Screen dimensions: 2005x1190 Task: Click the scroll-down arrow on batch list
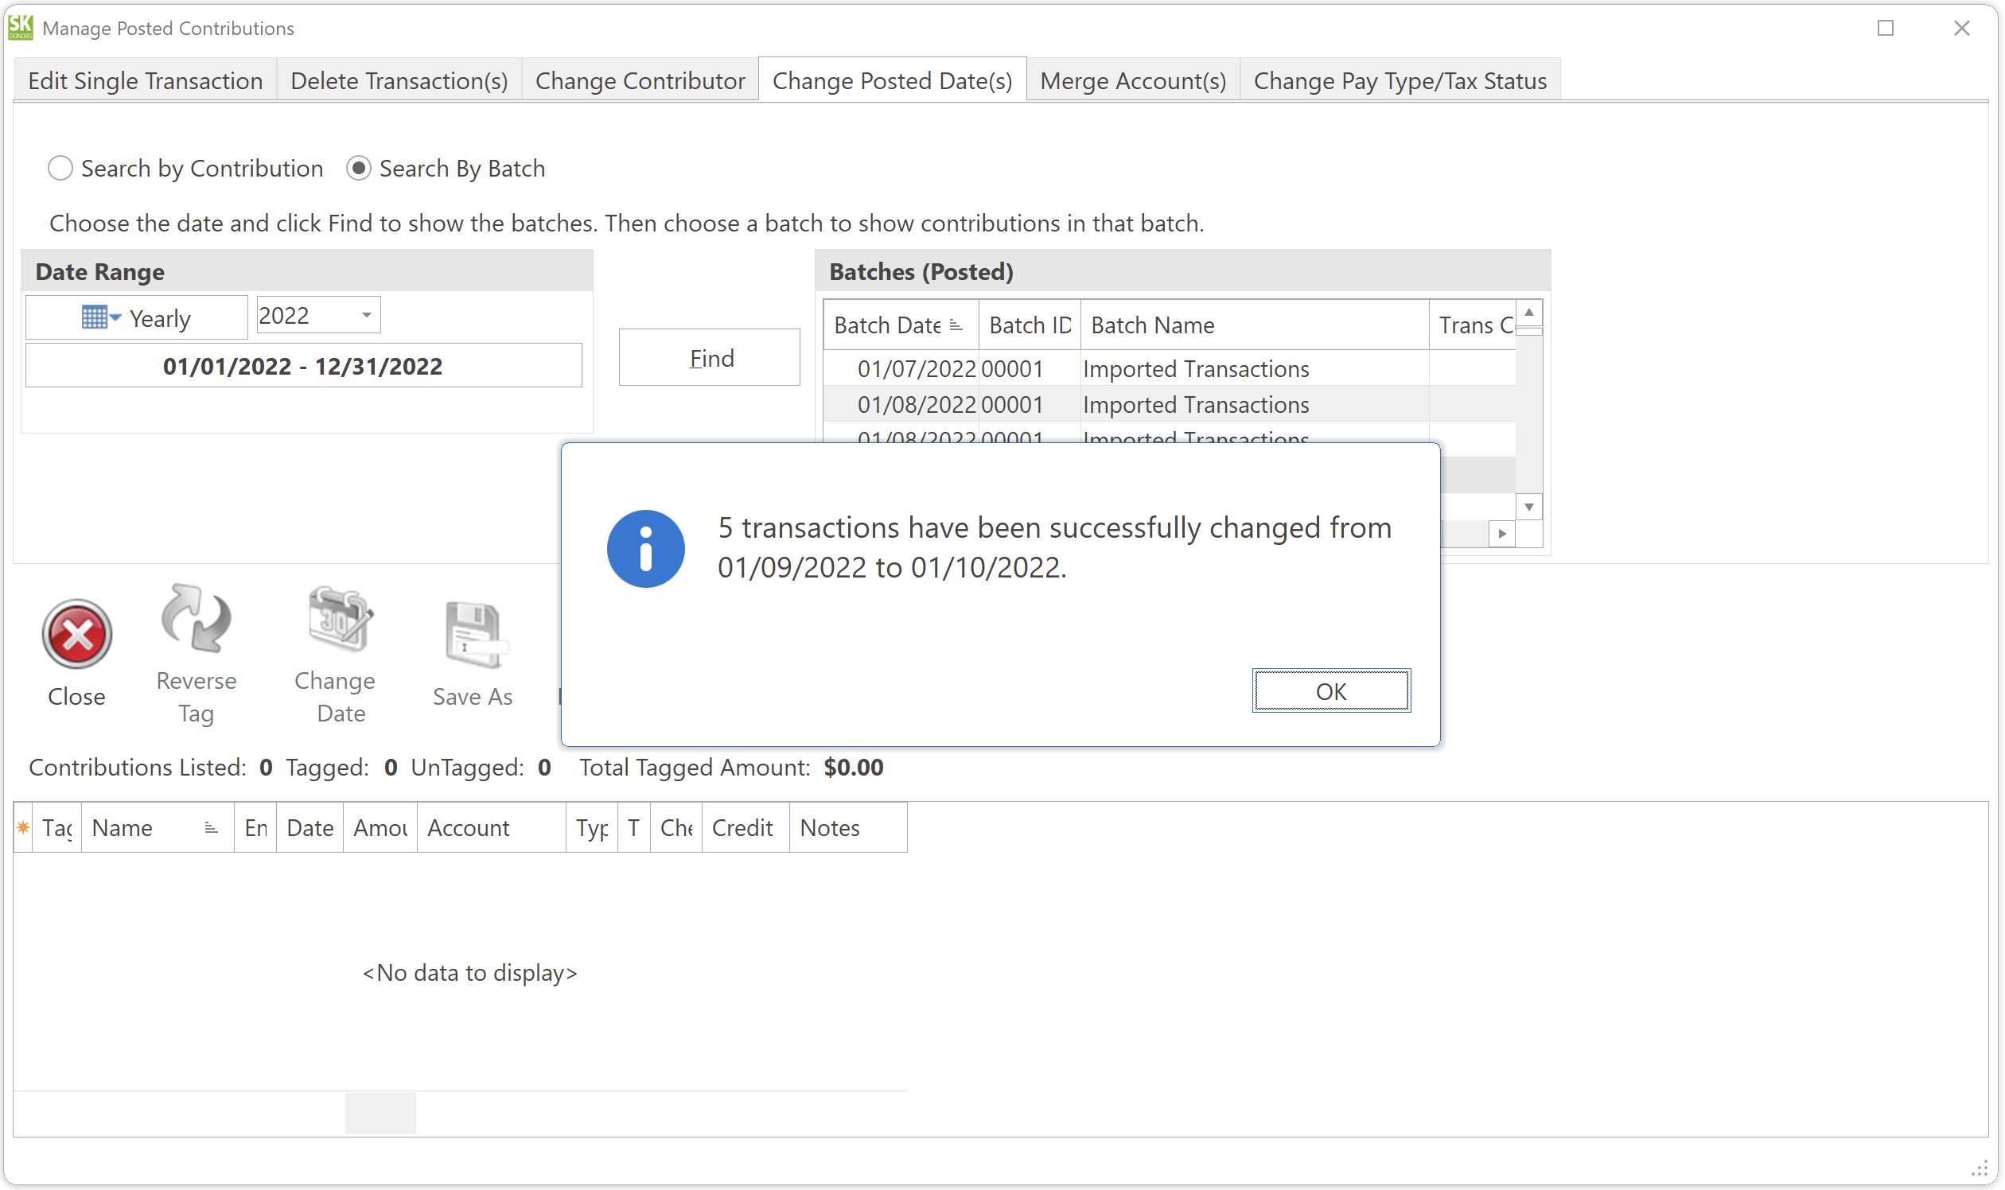pyautogui.click(x=1530, y=507)
